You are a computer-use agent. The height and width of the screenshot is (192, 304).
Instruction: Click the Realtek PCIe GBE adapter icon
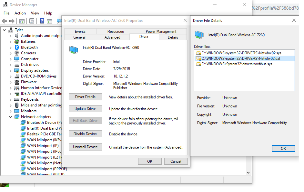(x=23, y=134)
